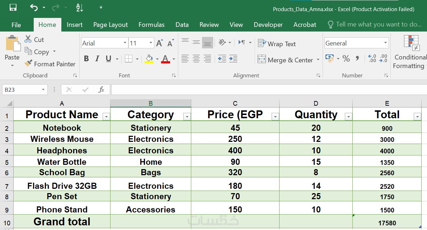
Task: Click the Center align text icon
Action: [196, 58]
